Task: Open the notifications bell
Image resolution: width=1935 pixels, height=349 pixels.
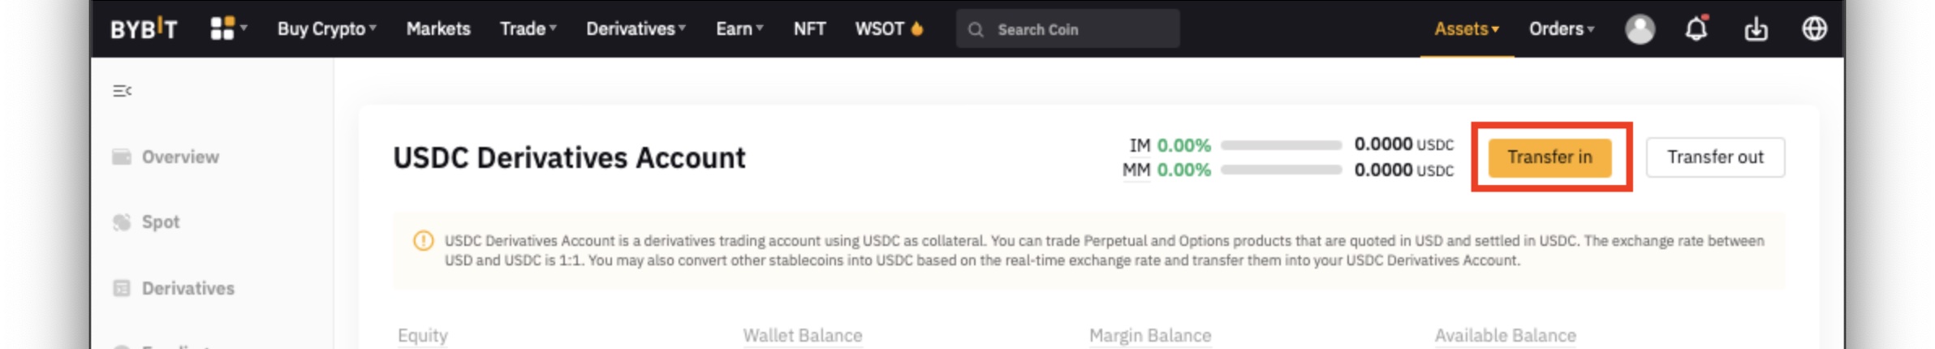Action: (1696, 29)
